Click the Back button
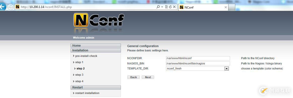This screenshot has width=293, height=98. click(x=134, y=77)
